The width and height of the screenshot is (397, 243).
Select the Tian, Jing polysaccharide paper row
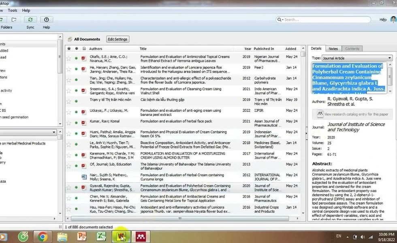[183, 80]
